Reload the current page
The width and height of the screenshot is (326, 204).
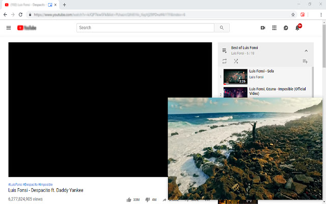pos(20,15)
